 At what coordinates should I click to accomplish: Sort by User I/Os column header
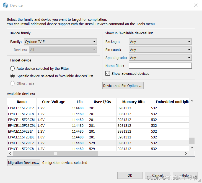[102, 102]
